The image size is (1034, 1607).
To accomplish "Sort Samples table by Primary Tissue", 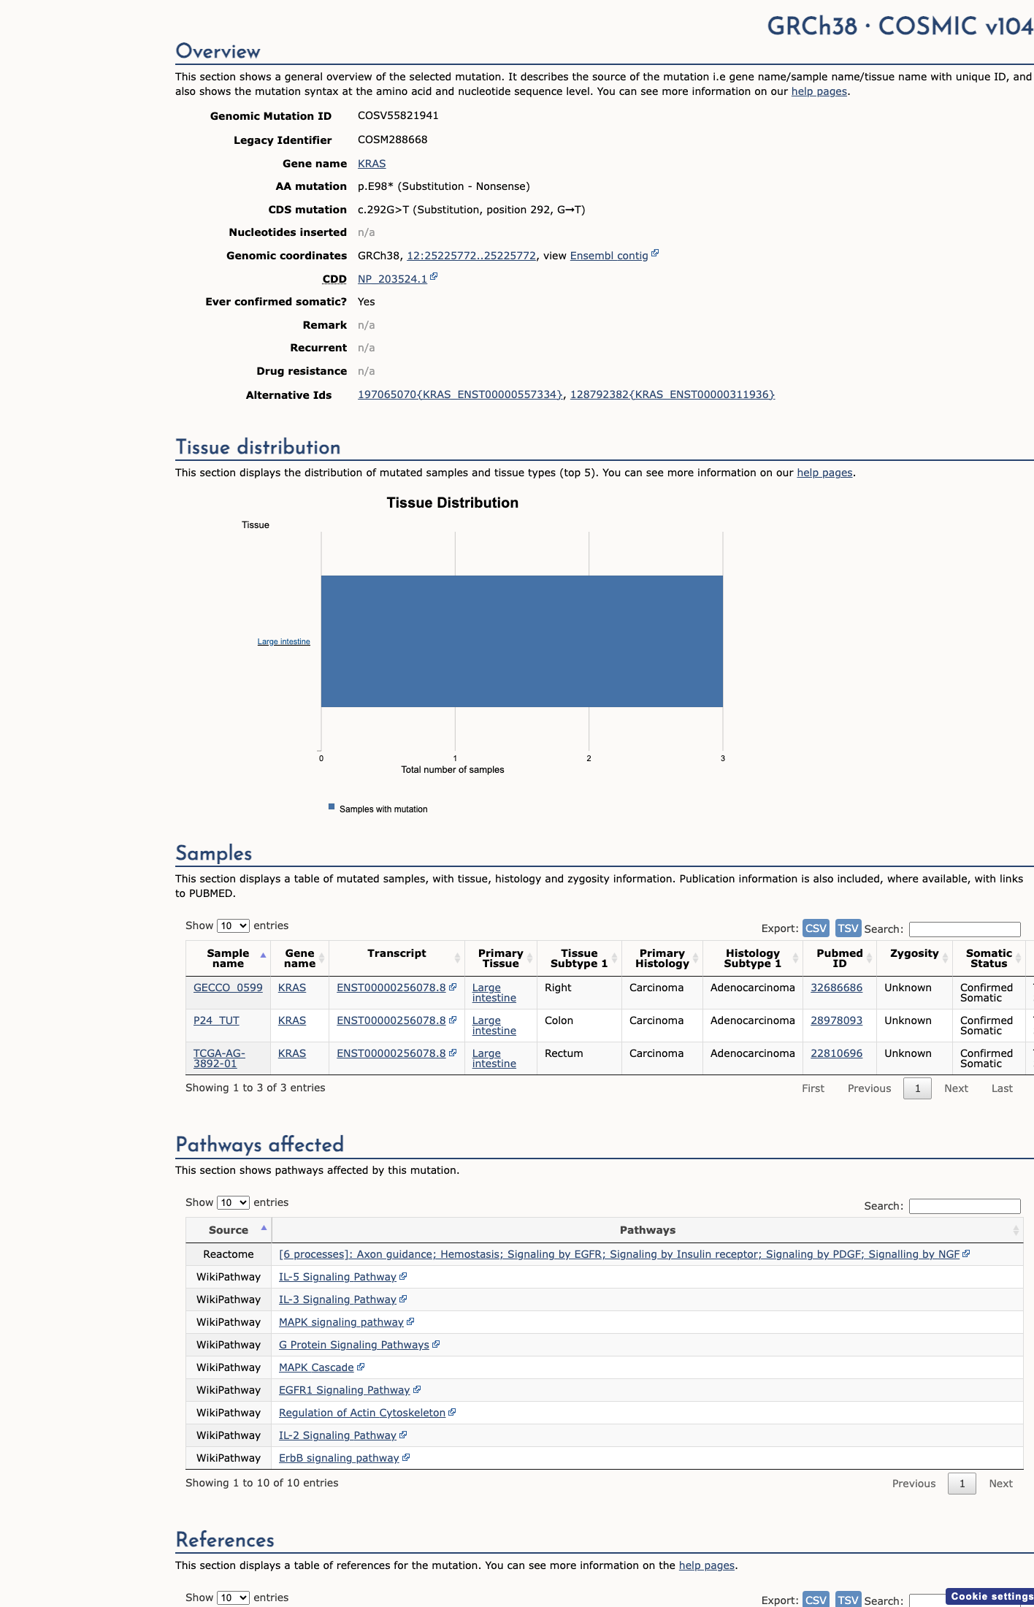I will coord(500,958).
